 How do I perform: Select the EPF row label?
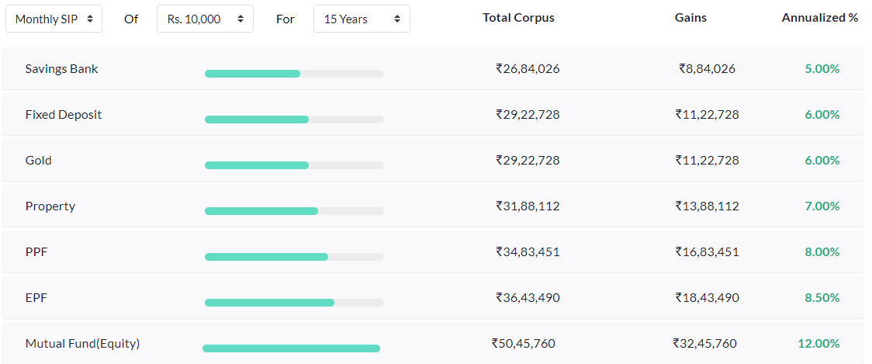click(x=36, y=298)
